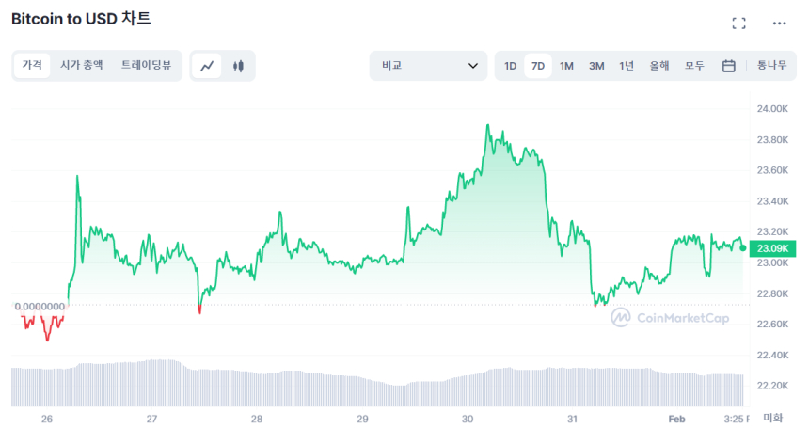Select the 1M time range
Screen dimensions: 809x428
click(566, 66)
